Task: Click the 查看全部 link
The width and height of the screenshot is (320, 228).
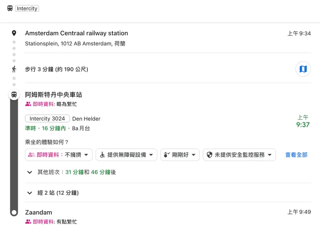Action: pos(296,155)
